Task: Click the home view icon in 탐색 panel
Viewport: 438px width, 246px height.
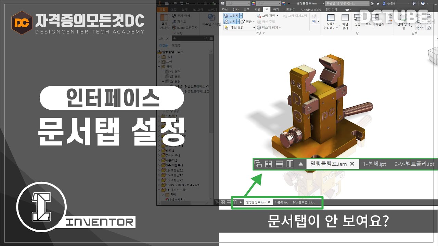Action: pyautogui.click(x=429, y=27)
